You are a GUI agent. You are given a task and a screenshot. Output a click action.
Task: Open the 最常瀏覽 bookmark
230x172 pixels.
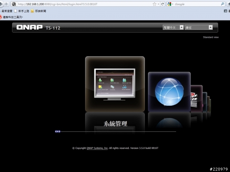tap(6, 11)
